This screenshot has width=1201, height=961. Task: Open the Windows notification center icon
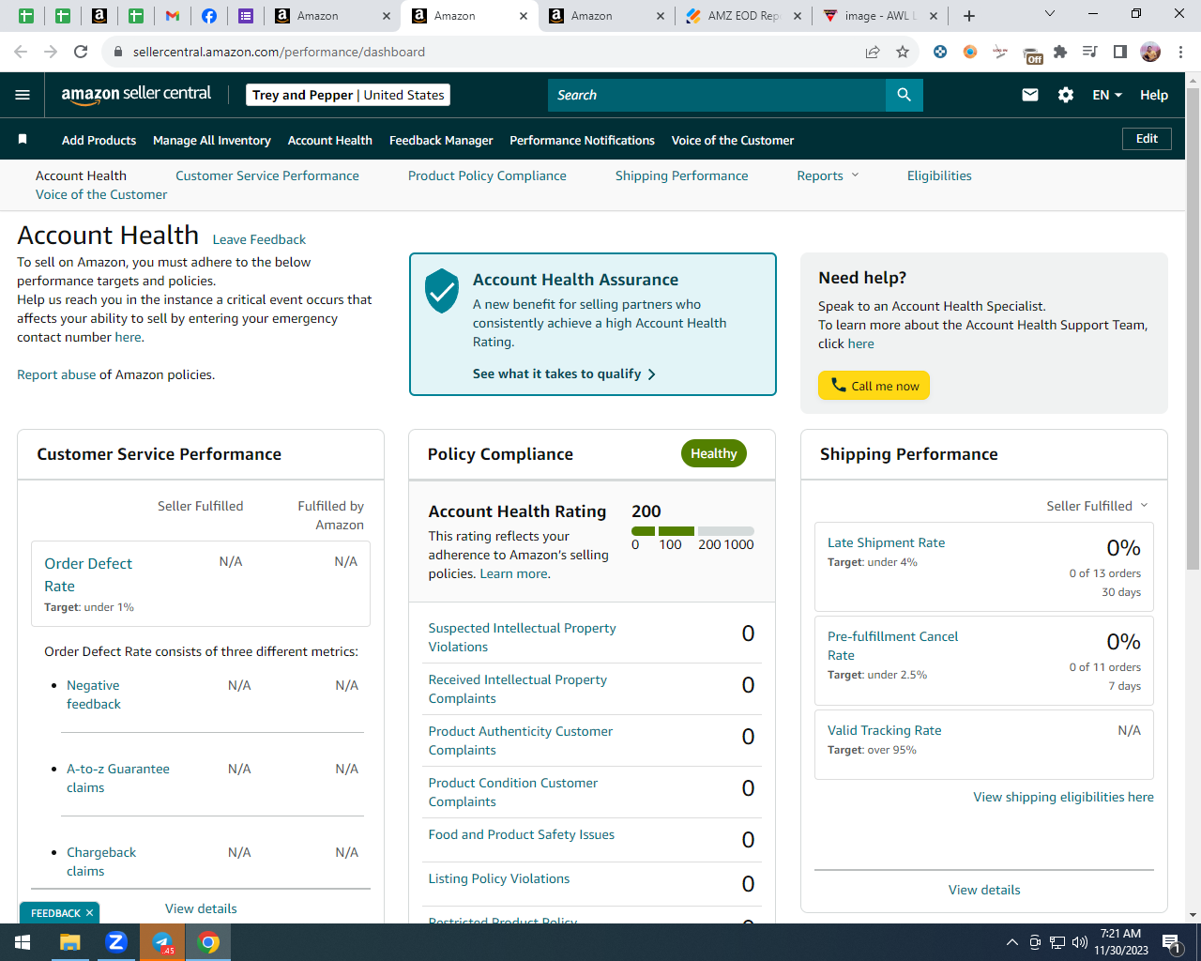[1172, 942]
